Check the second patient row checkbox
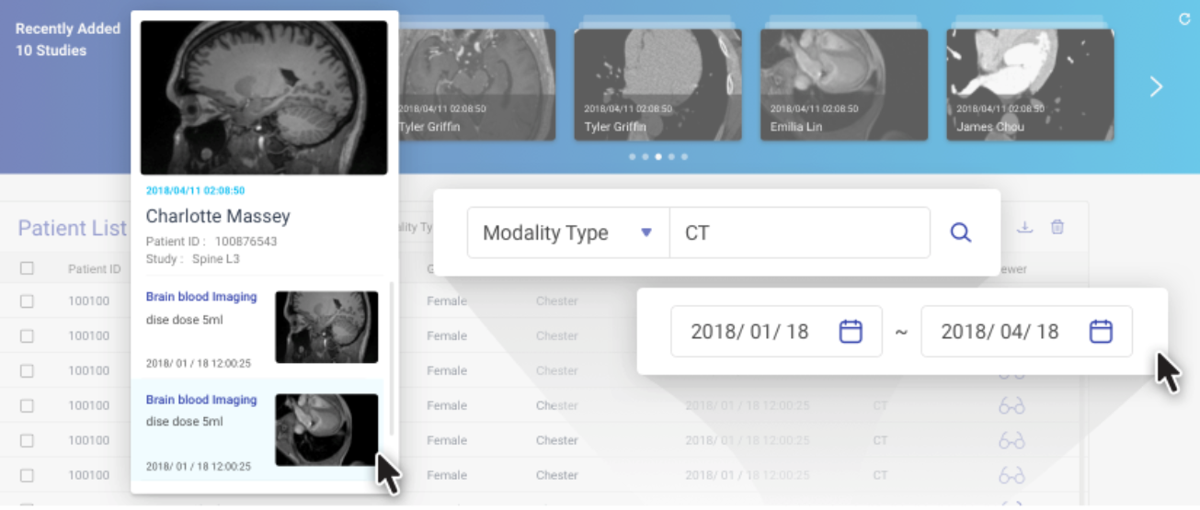 [27, 336]
